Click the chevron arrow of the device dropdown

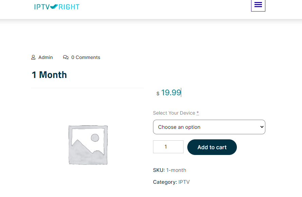262,127
